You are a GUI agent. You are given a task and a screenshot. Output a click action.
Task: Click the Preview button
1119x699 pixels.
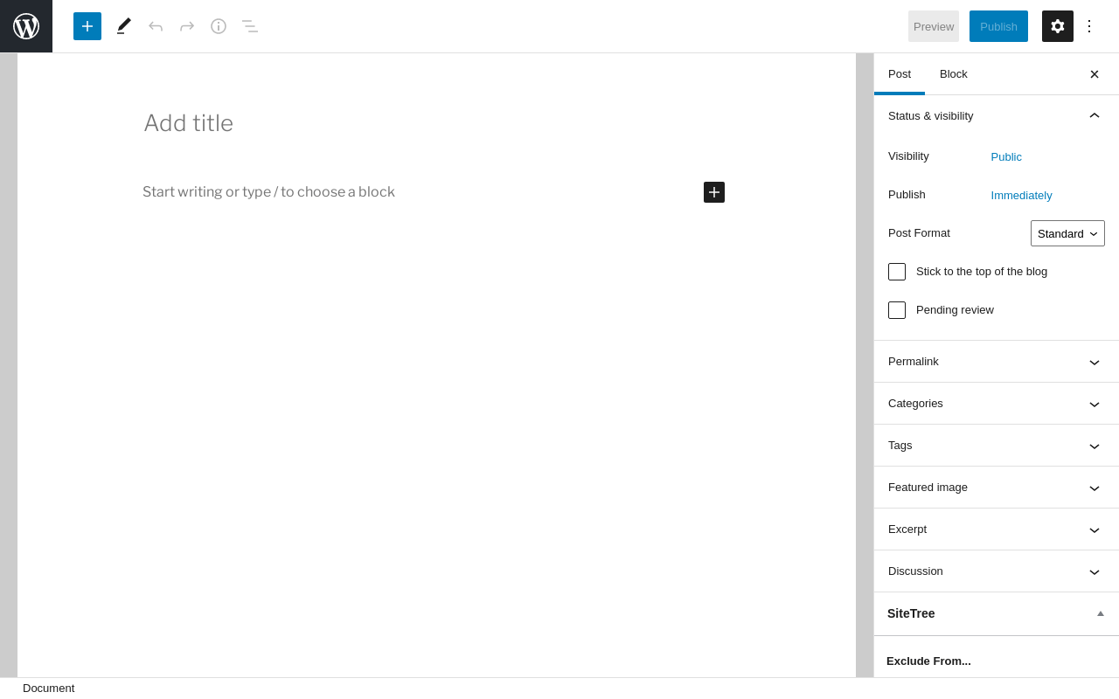[x=934, y=26]
